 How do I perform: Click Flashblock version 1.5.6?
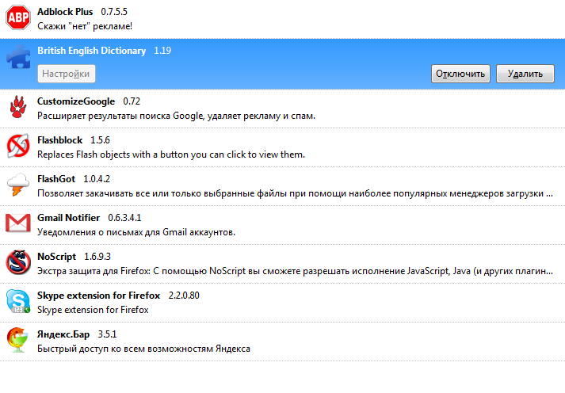tap(100, 140)
